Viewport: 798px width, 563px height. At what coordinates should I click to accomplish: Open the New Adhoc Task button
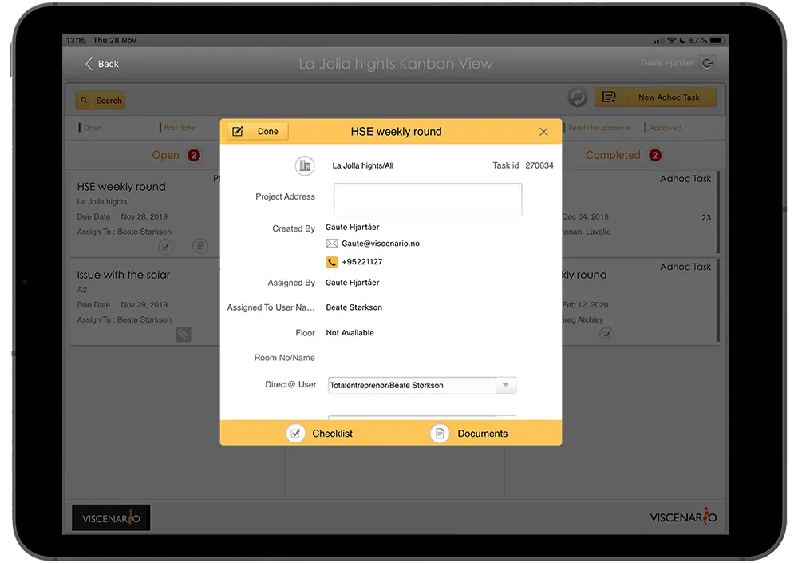[655, 97]
